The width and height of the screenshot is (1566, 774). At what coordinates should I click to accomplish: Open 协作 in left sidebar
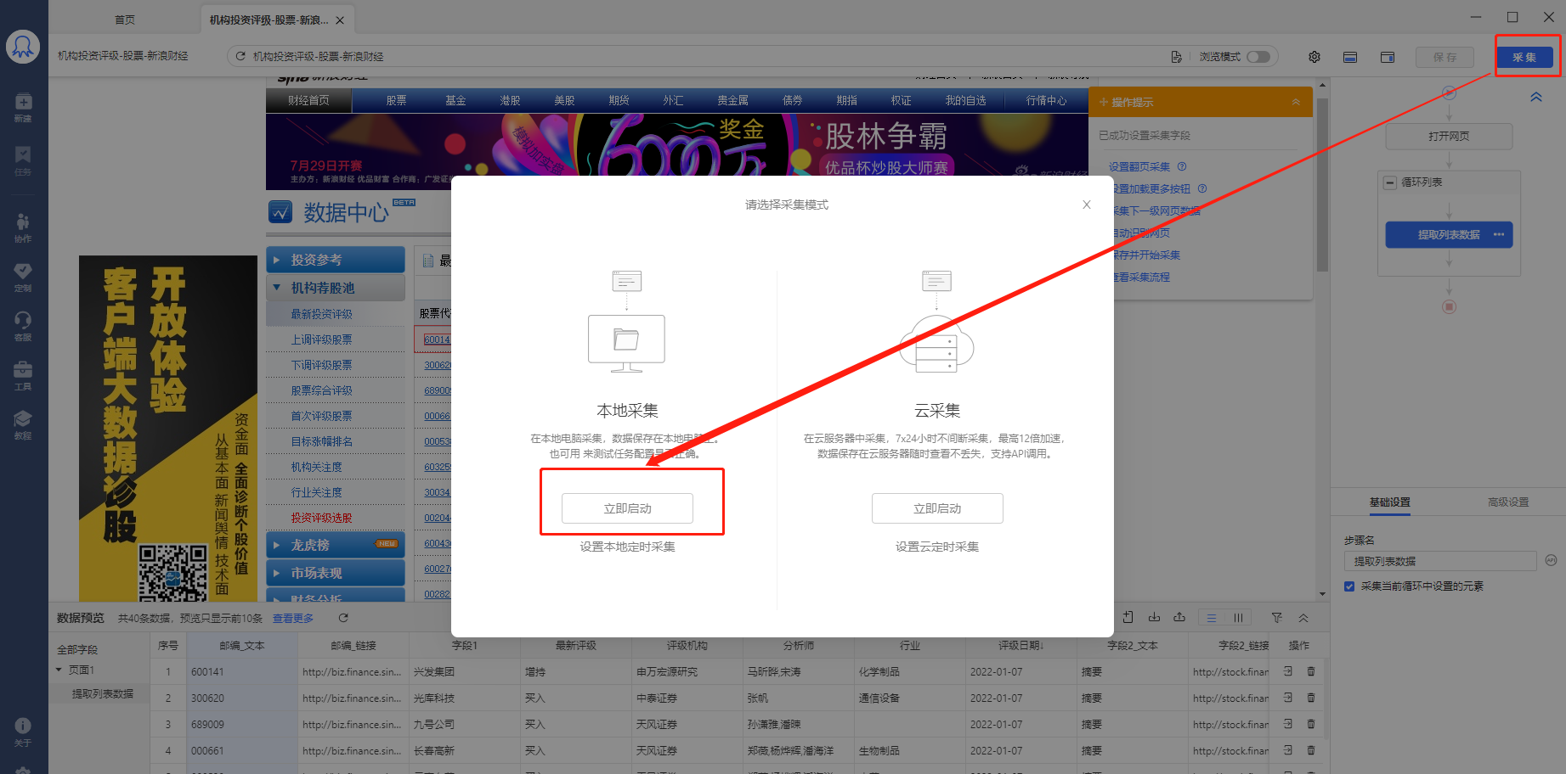pyautogui.click(x=23, y=227)
